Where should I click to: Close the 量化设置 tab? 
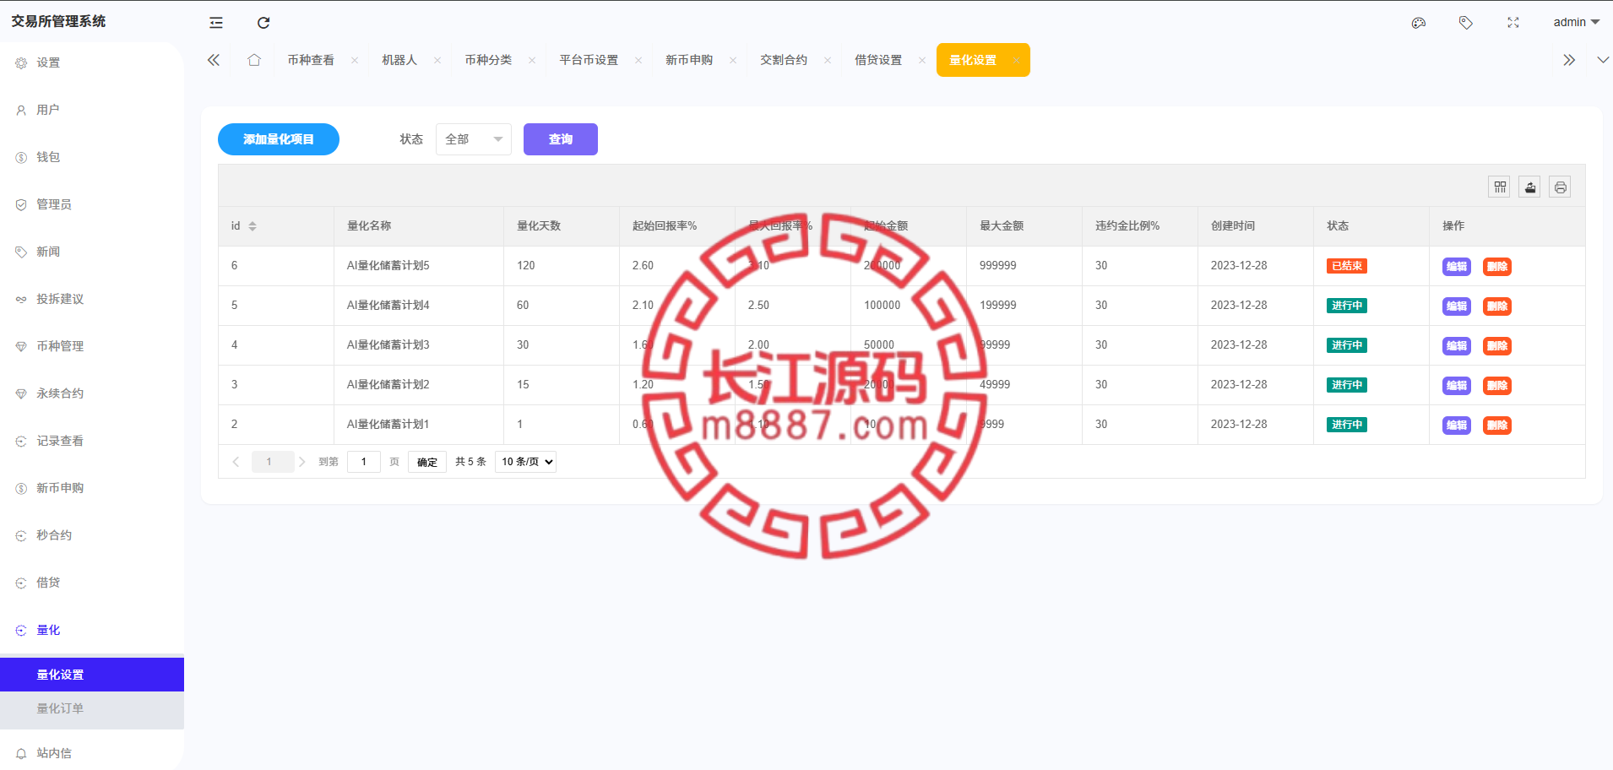pos(1017,60)
